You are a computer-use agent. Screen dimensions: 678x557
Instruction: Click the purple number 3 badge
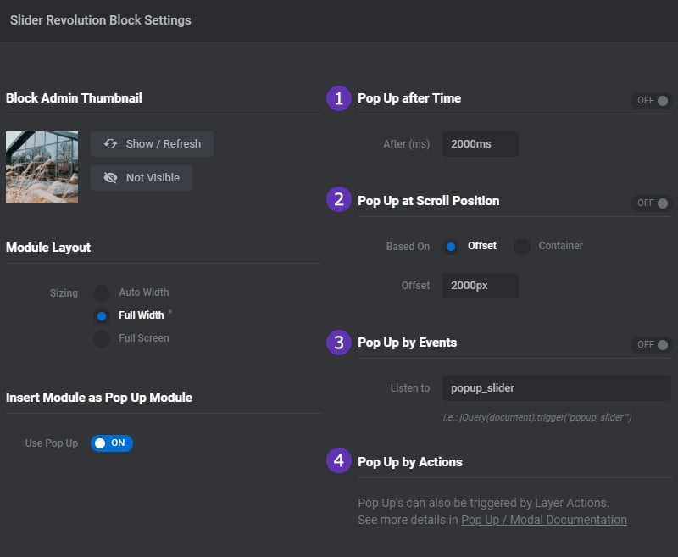pos(339,343)
